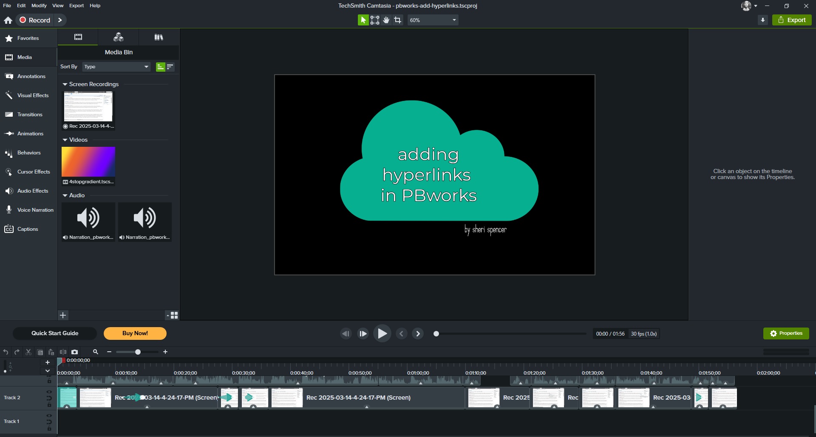Open the Home screen icon
Screen dimensions: 816x437
pos(8,20)
